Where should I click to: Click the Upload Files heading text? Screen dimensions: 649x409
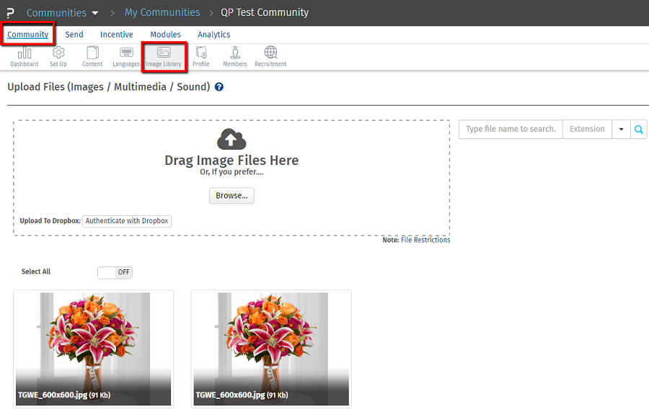click(x=109, y=86)
